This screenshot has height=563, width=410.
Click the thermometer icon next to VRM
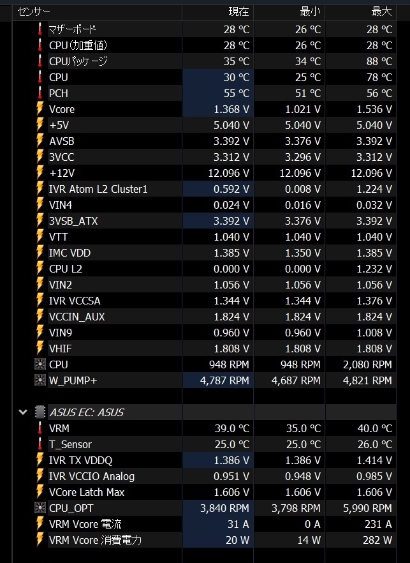(x=40, y=428)
